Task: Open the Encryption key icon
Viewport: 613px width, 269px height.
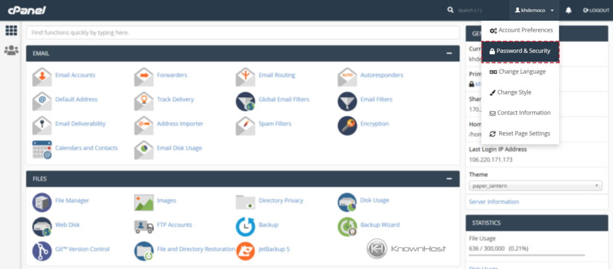Action: (347, 126)
